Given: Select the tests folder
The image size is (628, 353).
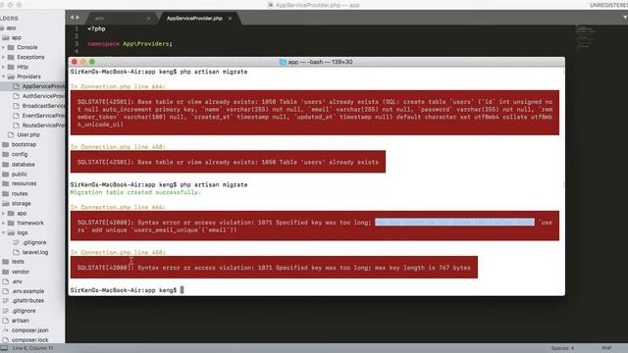Looking at the screenshot, I should click(x=18, y=262).
